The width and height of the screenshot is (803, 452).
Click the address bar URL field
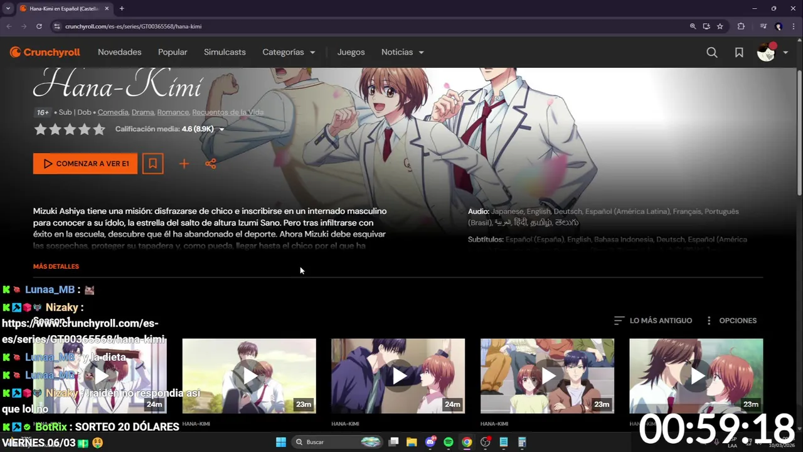pos(370,26)
